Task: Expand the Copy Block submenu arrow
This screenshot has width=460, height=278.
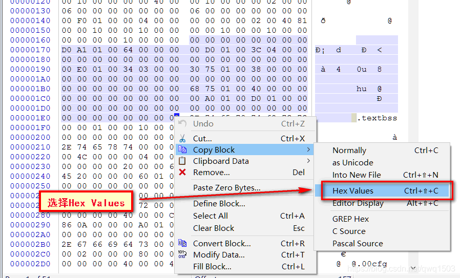Action: [x=308, y=149]
